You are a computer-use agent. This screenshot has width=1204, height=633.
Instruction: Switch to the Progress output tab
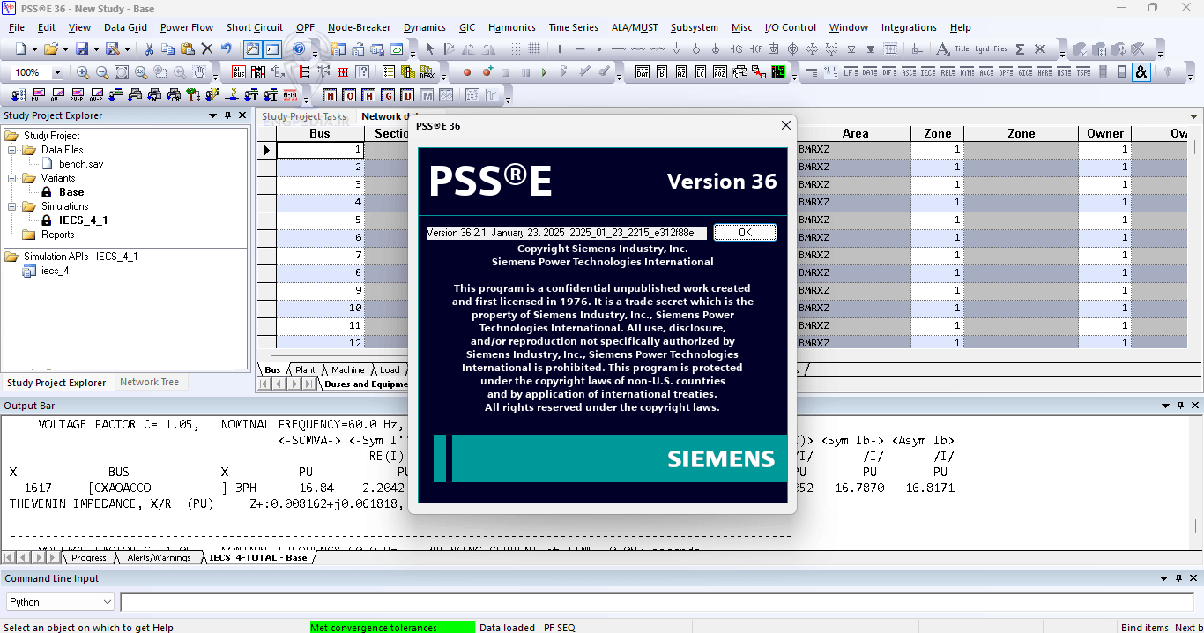[89, 558]
